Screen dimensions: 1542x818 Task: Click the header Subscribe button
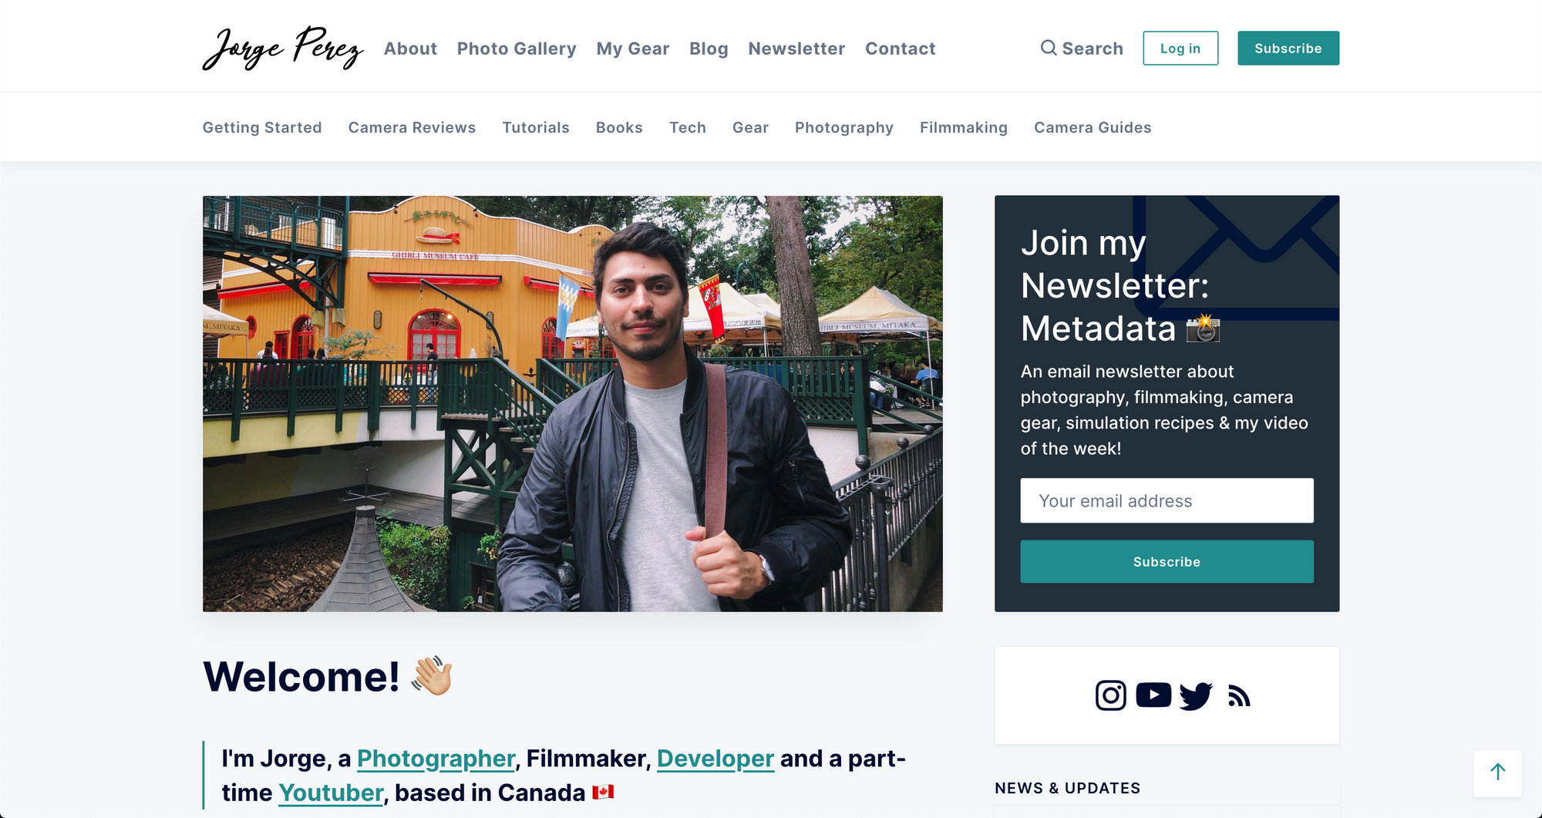[1288, 48]
